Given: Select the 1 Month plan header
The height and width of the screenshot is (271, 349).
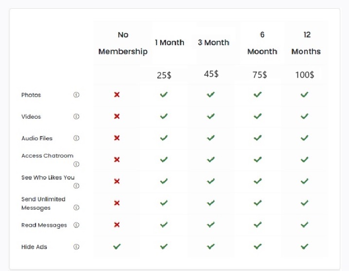Looking at the screenshot, I should coord(169,43).
